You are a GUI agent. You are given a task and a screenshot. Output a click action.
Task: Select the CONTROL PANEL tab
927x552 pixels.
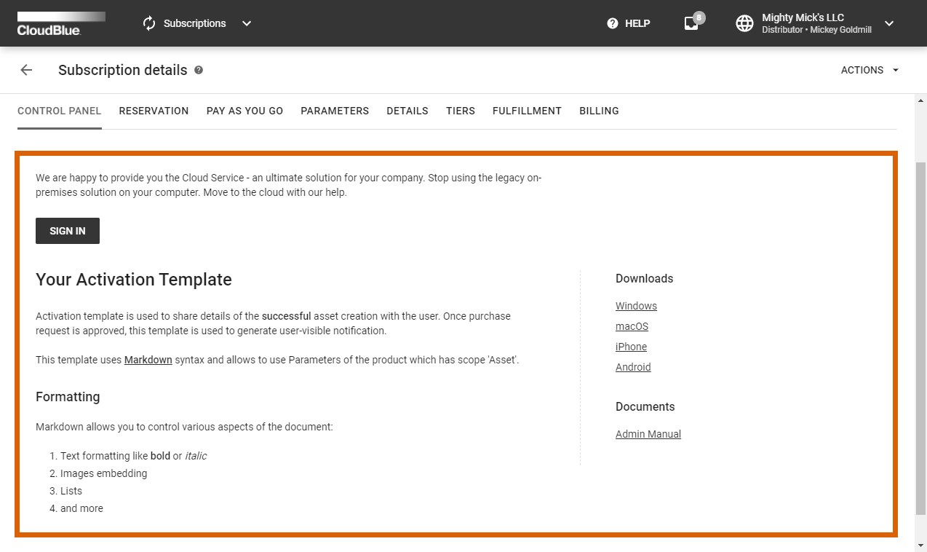tap(60, 111)
